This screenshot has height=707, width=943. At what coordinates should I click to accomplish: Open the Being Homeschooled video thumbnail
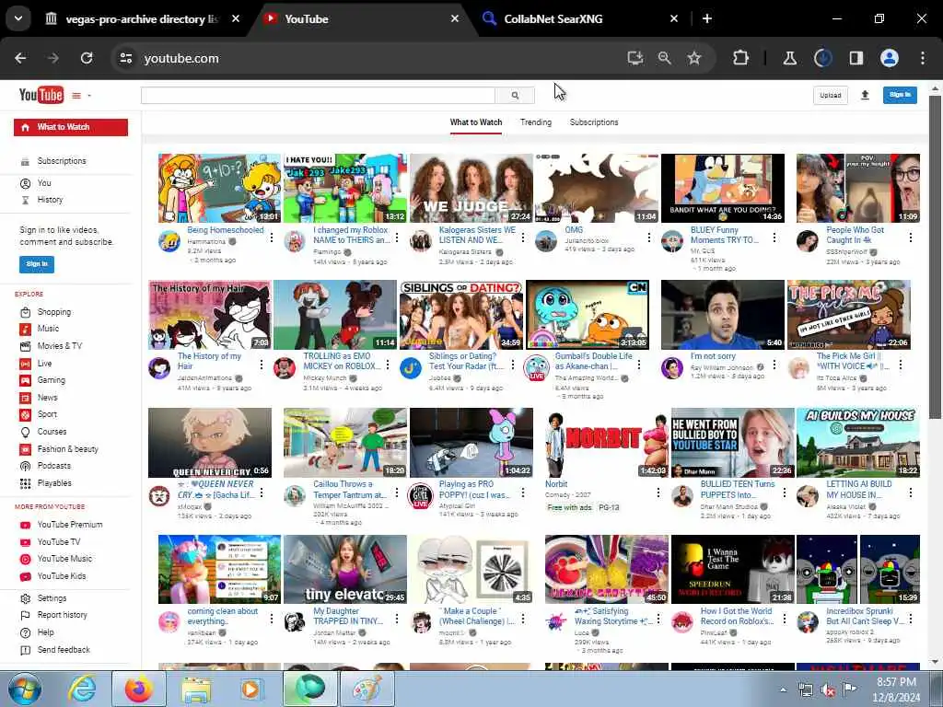tap(219, 188)
